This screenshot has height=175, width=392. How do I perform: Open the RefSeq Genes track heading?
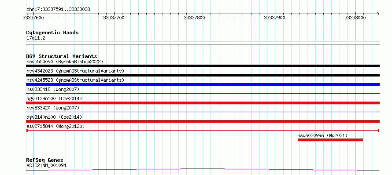click(45, 160)
